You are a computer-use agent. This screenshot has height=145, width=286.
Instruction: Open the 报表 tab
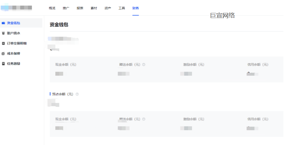(80, 8)
